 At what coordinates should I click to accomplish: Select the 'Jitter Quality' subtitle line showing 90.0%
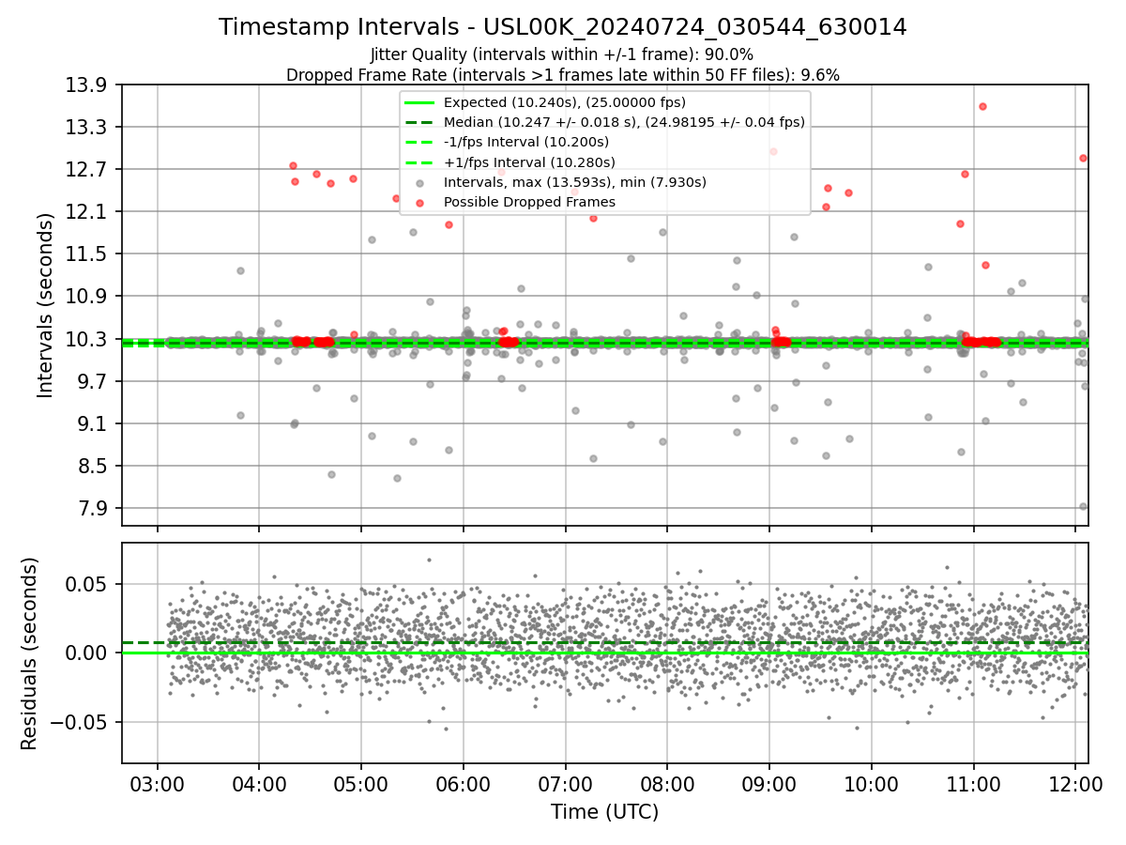coord(563,54)
